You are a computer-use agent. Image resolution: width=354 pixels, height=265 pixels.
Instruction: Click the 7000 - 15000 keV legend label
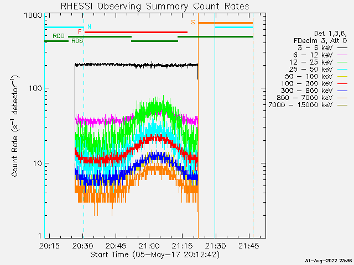pyautogui.click(x=300, y=105)
